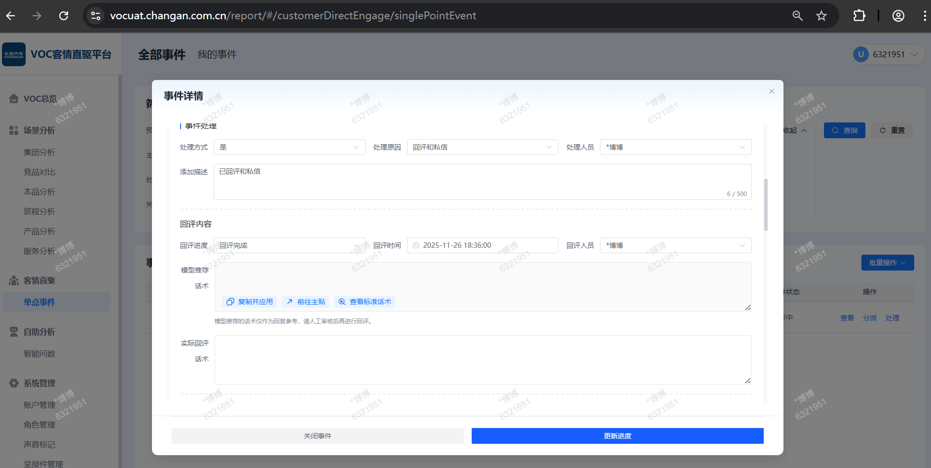Click the user avatar icon for 6321951
Viewport: 931px width, 468px height.
click(x=861, y=54)
